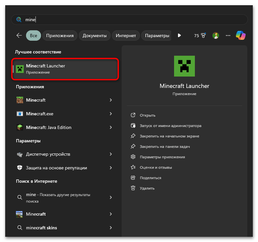The height and width of the screenshot is (242, 258).
Task: Click the grass block icon of Minecraft app
Action: coord(20,100)
